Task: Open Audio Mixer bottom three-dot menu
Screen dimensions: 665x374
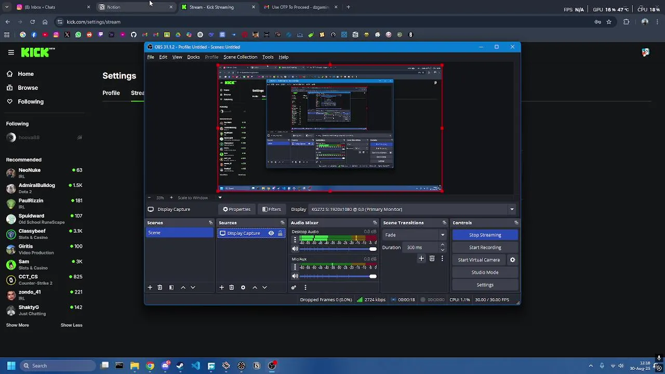Action: click(305, 287)
